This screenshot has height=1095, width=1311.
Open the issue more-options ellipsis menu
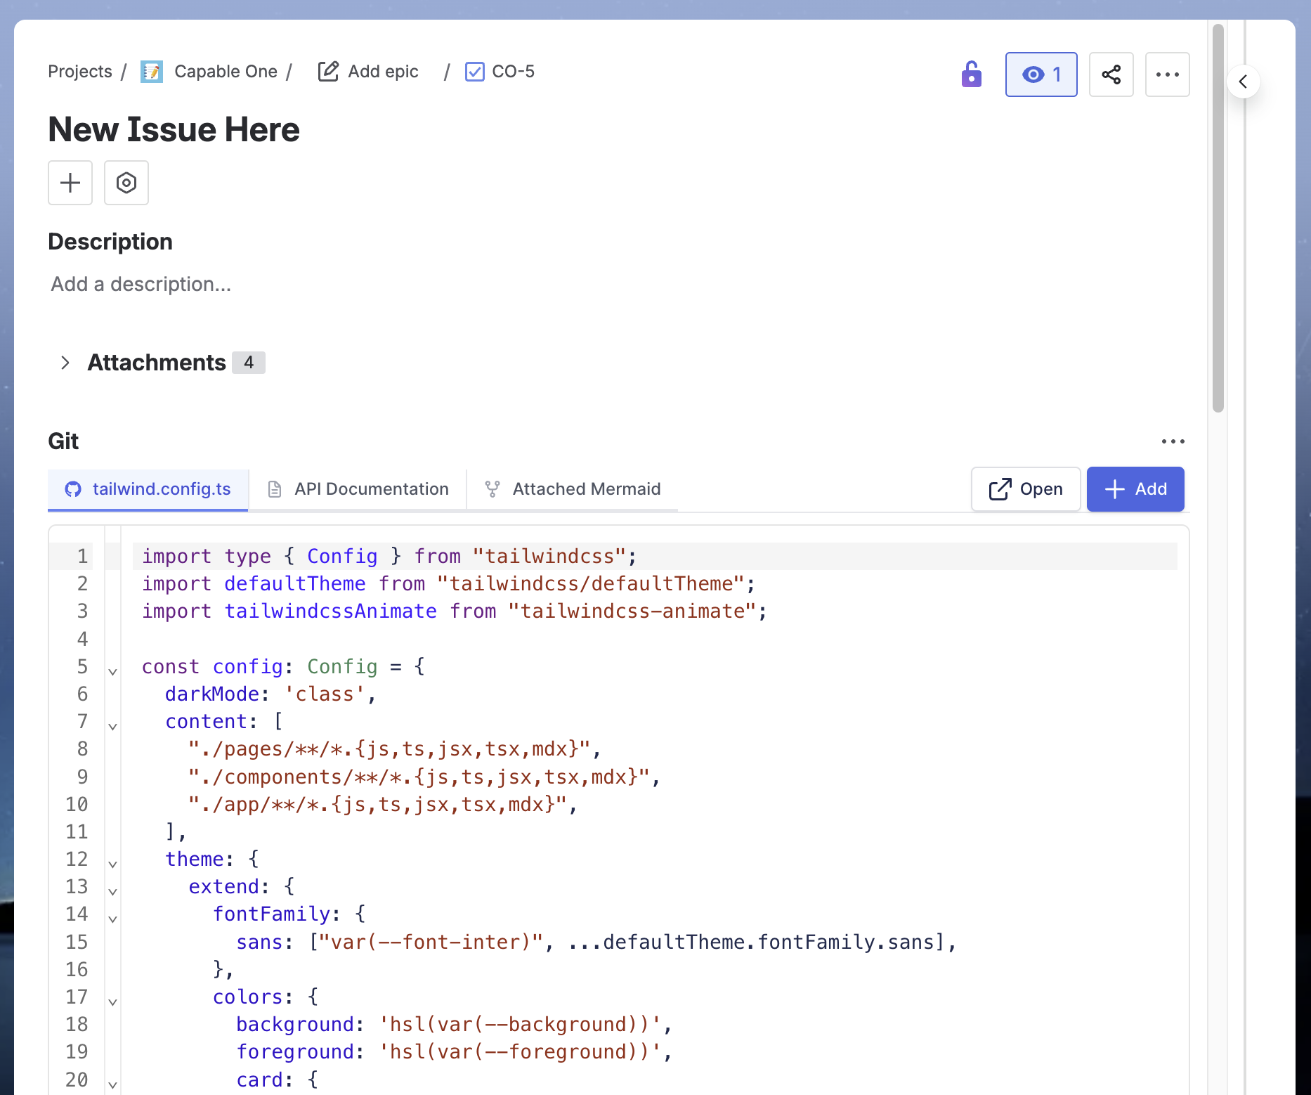(1167, 74)
